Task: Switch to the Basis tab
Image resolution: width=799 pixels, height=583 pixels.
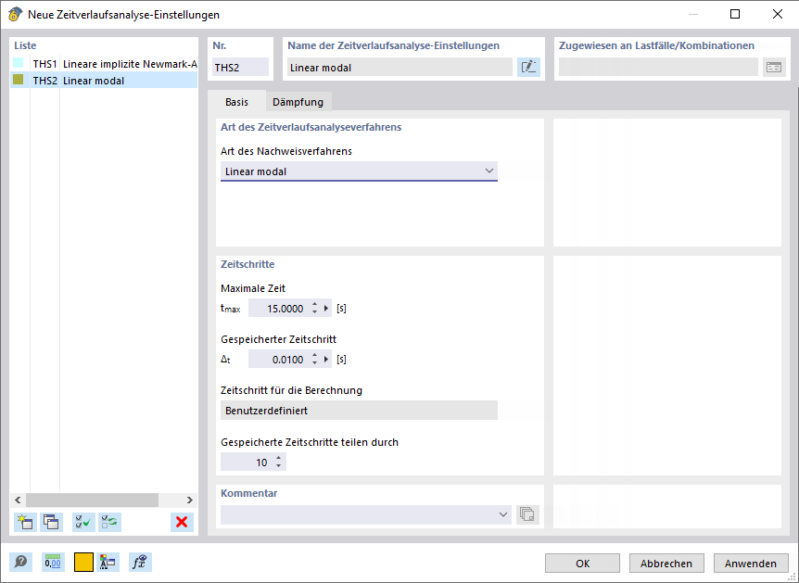Action: (236, 102)
